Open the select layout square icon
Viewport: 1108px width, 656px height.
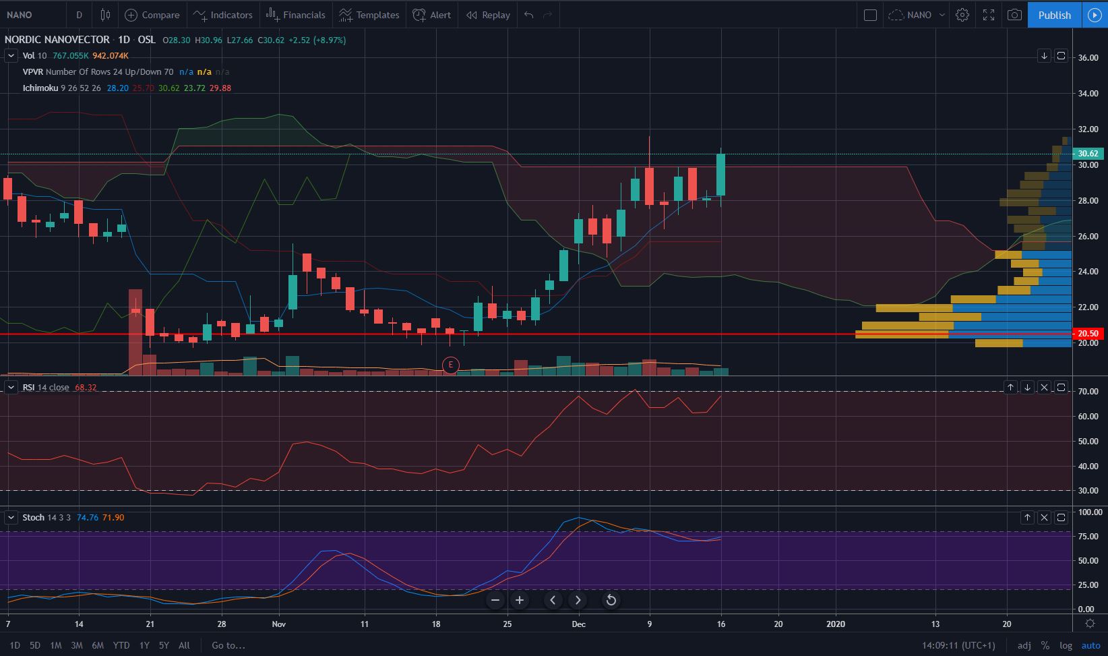click(870, 15)
